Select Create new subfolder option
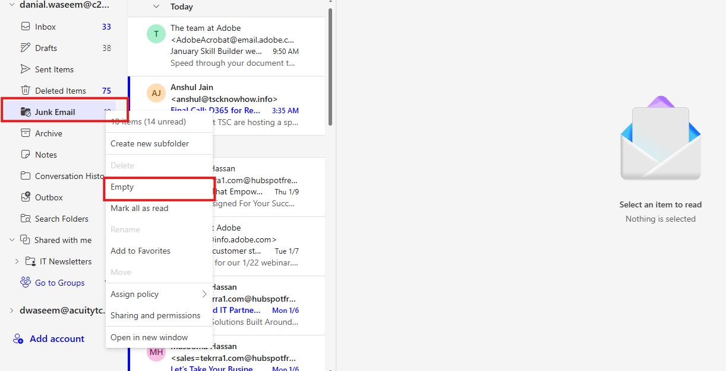Screen dimensions: 726x371 coord(150,144)
